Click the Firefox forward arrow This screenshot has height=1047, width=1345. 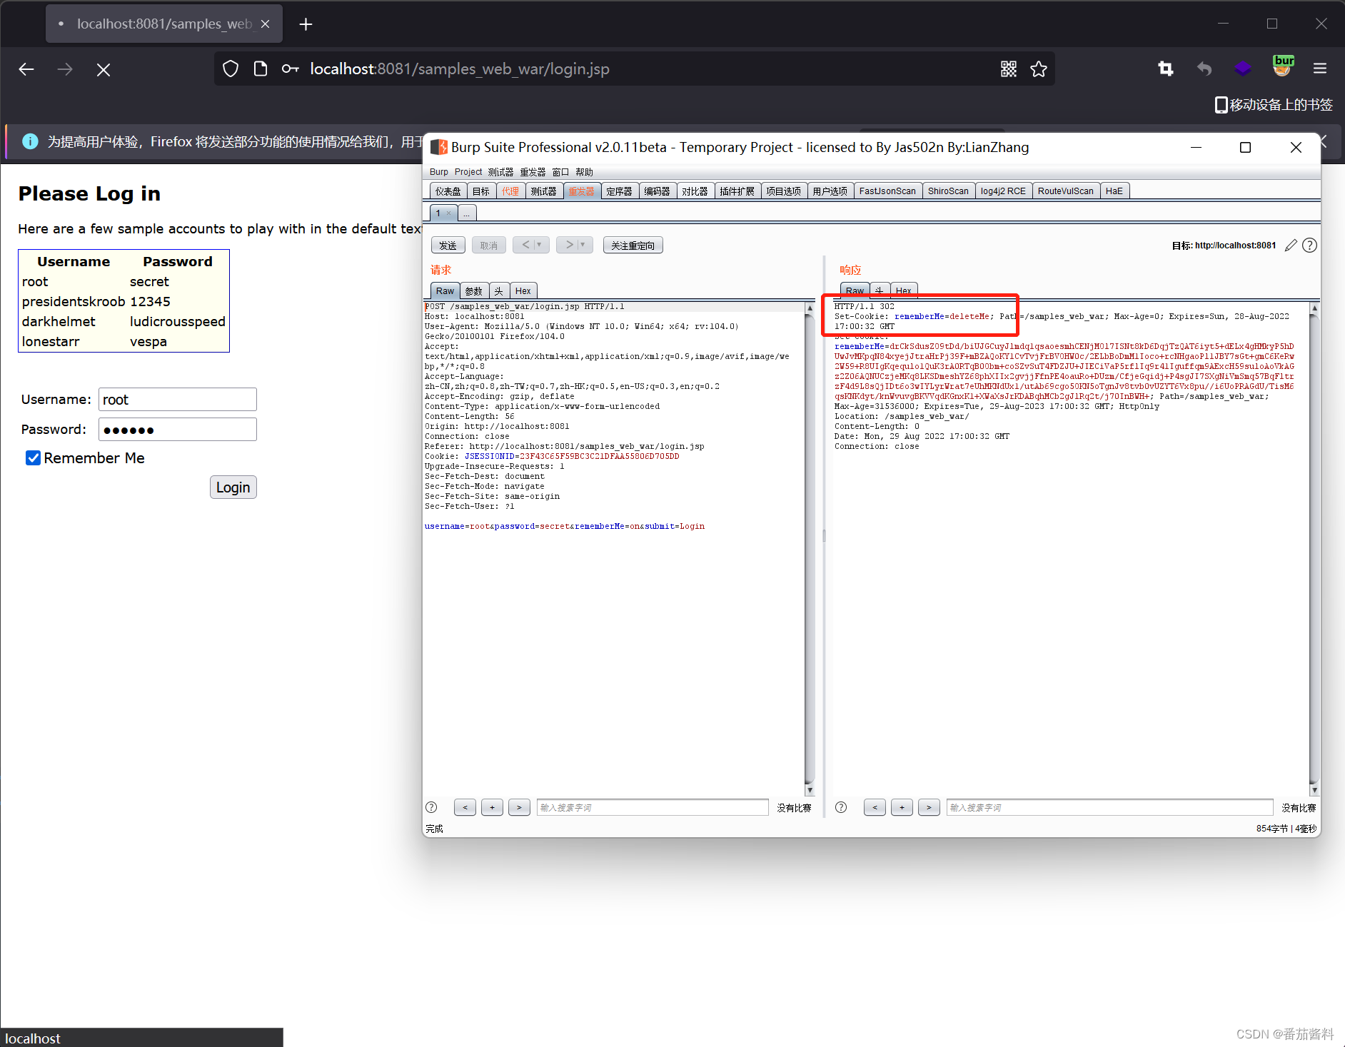coord(65,69)
